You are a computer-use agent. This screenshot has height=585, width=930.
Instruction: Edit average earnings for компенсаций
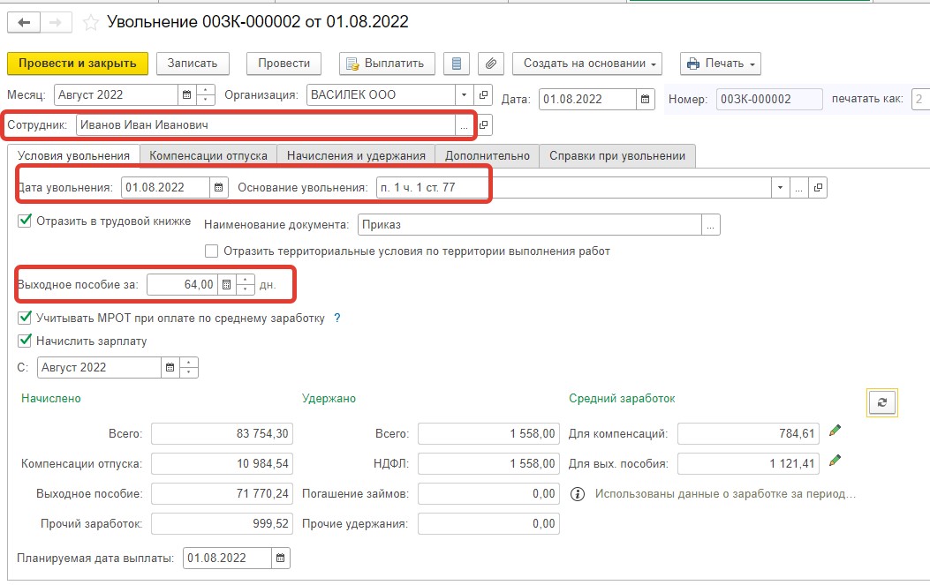pyautogui.click(x=835, y=431)
